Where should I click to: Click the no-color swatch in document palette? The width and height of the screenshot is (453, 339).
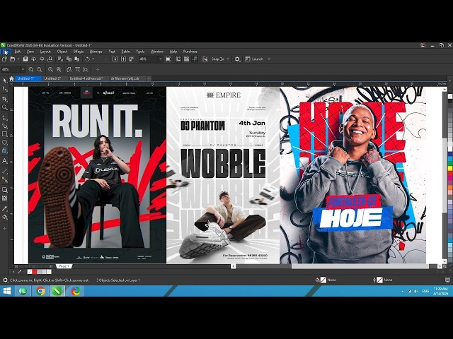click(30, 272)
